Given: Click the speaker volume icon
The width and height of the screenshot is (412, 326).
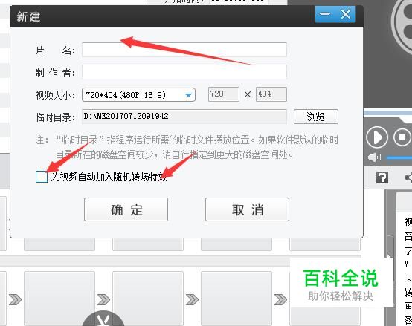Looking at the screenshot, I should point(374,157).
